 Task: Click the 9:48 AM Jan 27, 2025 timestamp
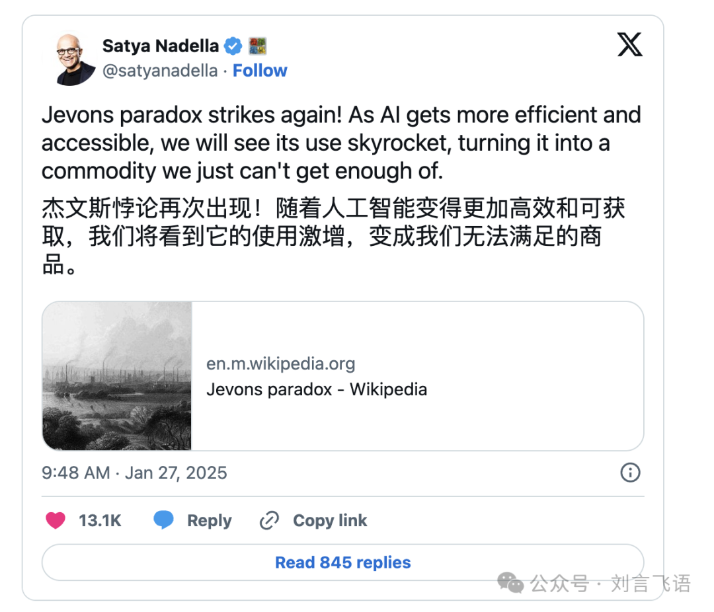pyautogui.click(x=134, y=473)
